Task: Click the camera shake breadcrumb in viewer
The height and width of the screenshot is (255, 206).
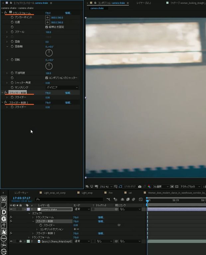Action: [x=97, y=8]
